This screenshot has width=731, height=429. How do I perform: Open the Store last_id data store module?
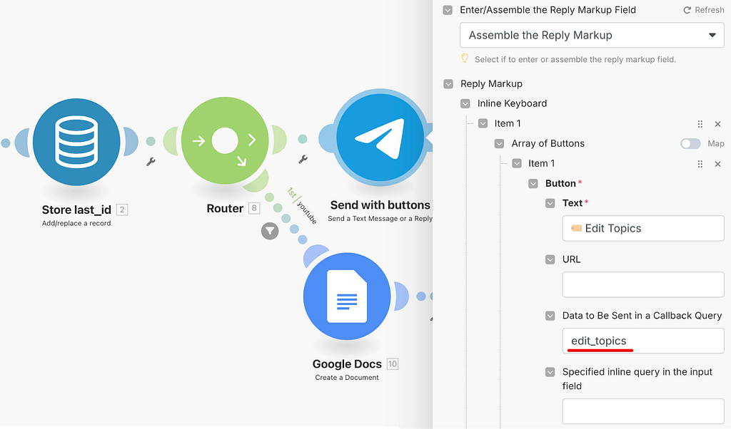tap(76, 142)
